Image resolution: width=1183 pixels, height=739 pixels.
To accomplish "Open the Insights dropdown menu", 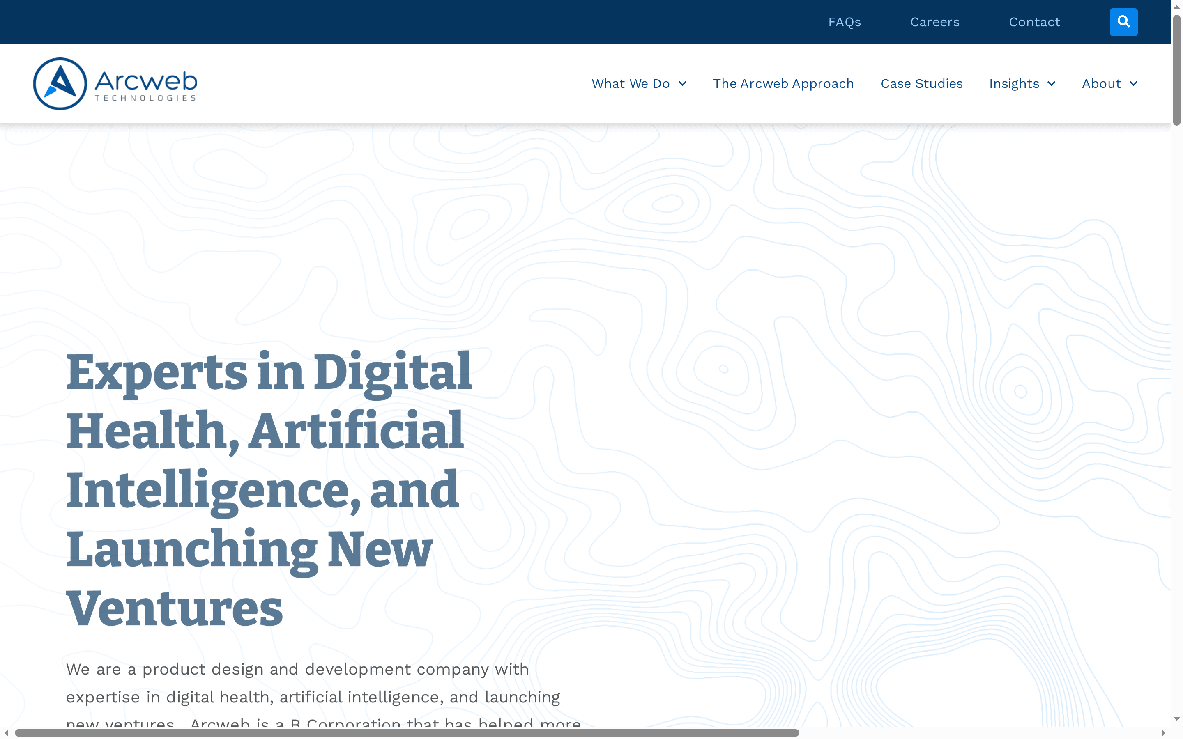I will [x=1014, y=83].
